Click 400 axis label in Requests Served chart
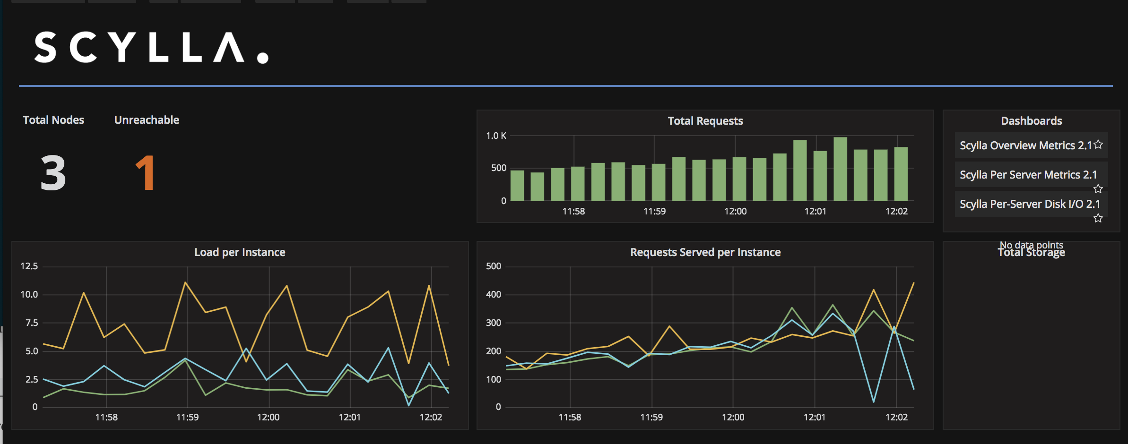This screenshot has width=1128, height=444. point(494,295)
